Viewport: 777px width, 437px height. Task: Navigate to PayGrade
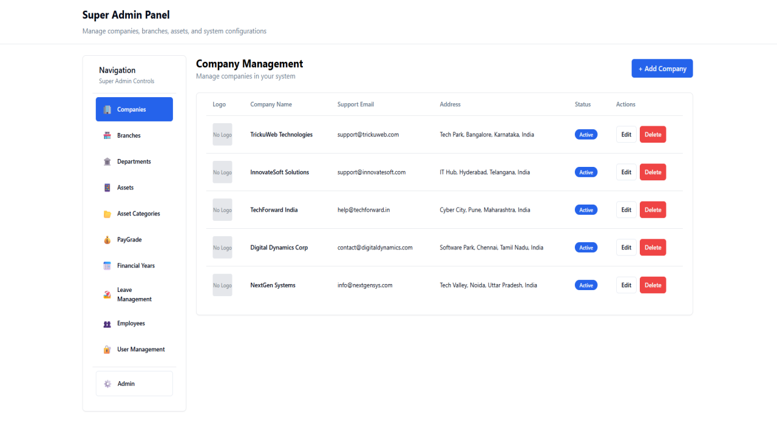[134, 240]
